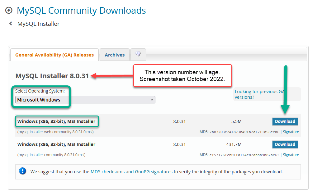Click the MySQL Installer breadcrumb link
317x195 pixels.
coord(38,23)
